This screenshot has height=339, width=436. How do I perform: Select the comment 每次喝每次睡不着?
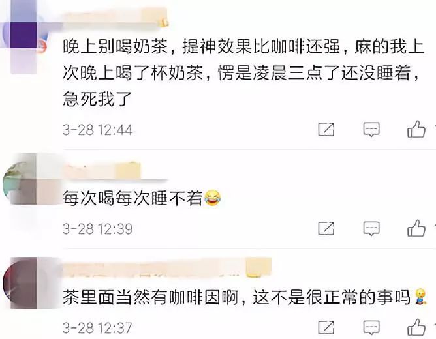(132, 198)
